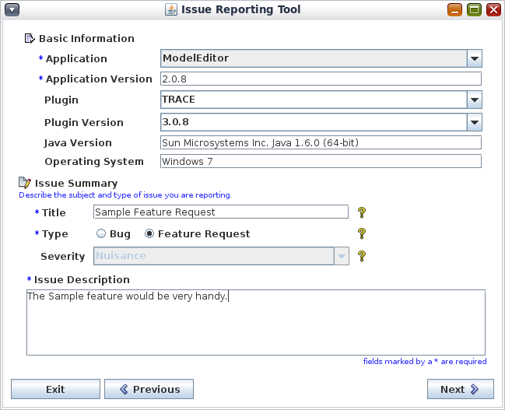This screenshot has height=410, width=505.
Task: Click the help icon beside Type options
Action: point(361,233)
